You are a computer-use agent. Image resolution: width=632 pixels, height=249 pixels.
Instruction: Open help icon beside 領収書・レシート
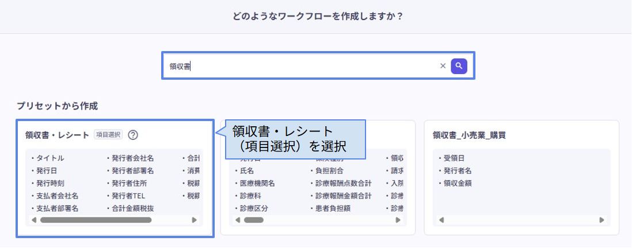133,135
